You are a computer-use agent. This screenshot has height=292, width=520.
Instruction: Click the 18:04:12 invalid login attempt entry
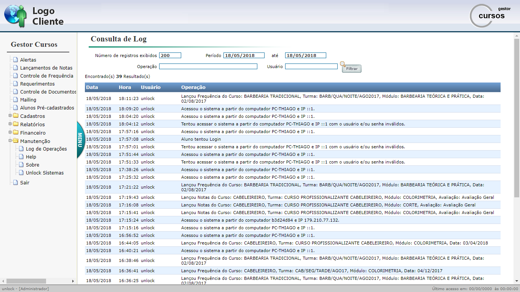click(293, 124)
